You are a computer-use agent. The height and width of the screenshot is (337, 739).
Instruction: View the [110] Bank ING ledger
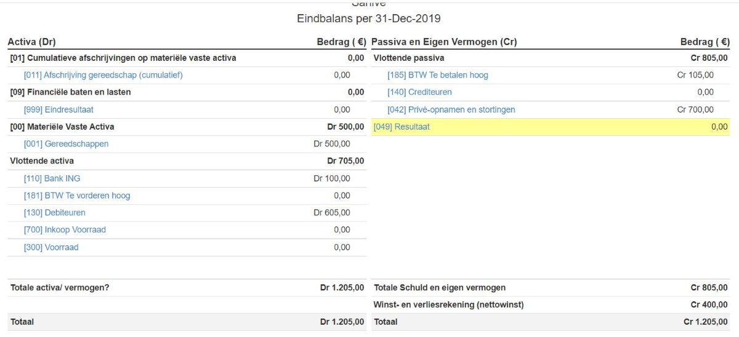(x=52, y=178)
